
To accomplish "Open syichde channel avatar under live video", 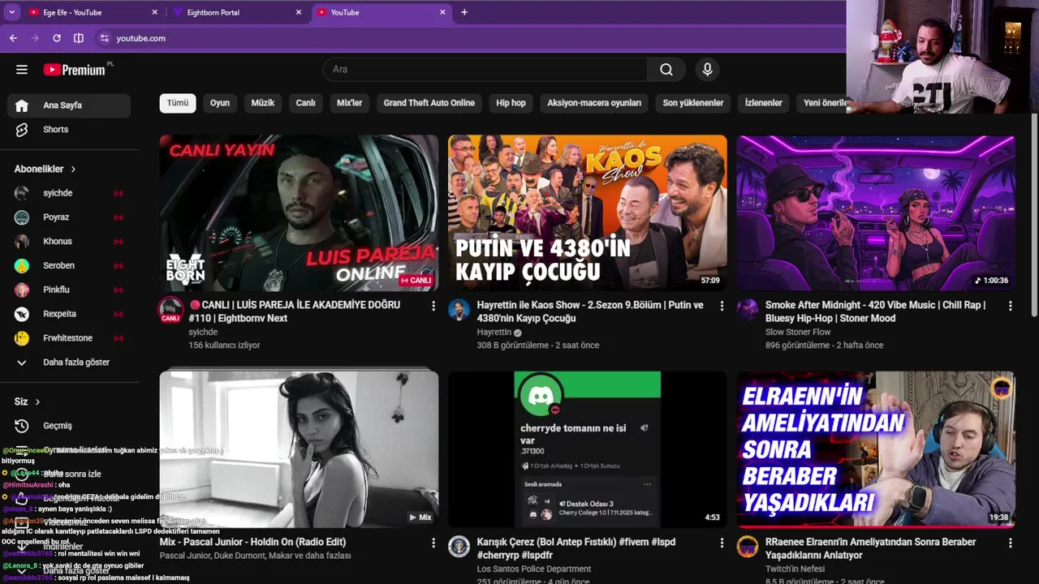I will click(x=170, y=310).
